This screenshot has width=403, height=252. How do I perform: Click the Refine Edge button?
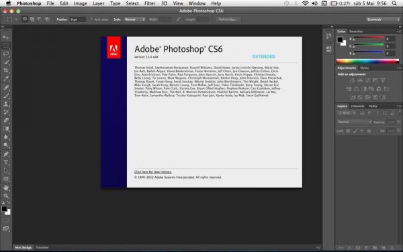[228, 19]
